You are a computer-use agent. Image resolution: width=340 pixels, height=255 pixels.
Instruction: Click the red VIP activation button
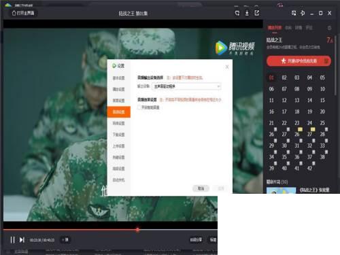click(299, 61)
